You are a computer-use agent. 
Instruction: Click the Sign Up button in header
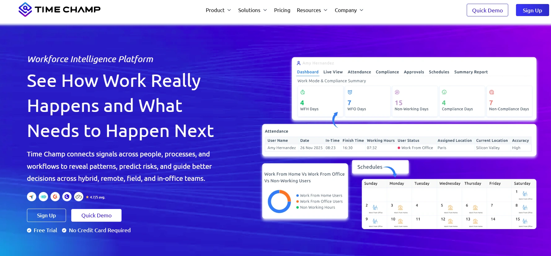(x=532, y=10)
